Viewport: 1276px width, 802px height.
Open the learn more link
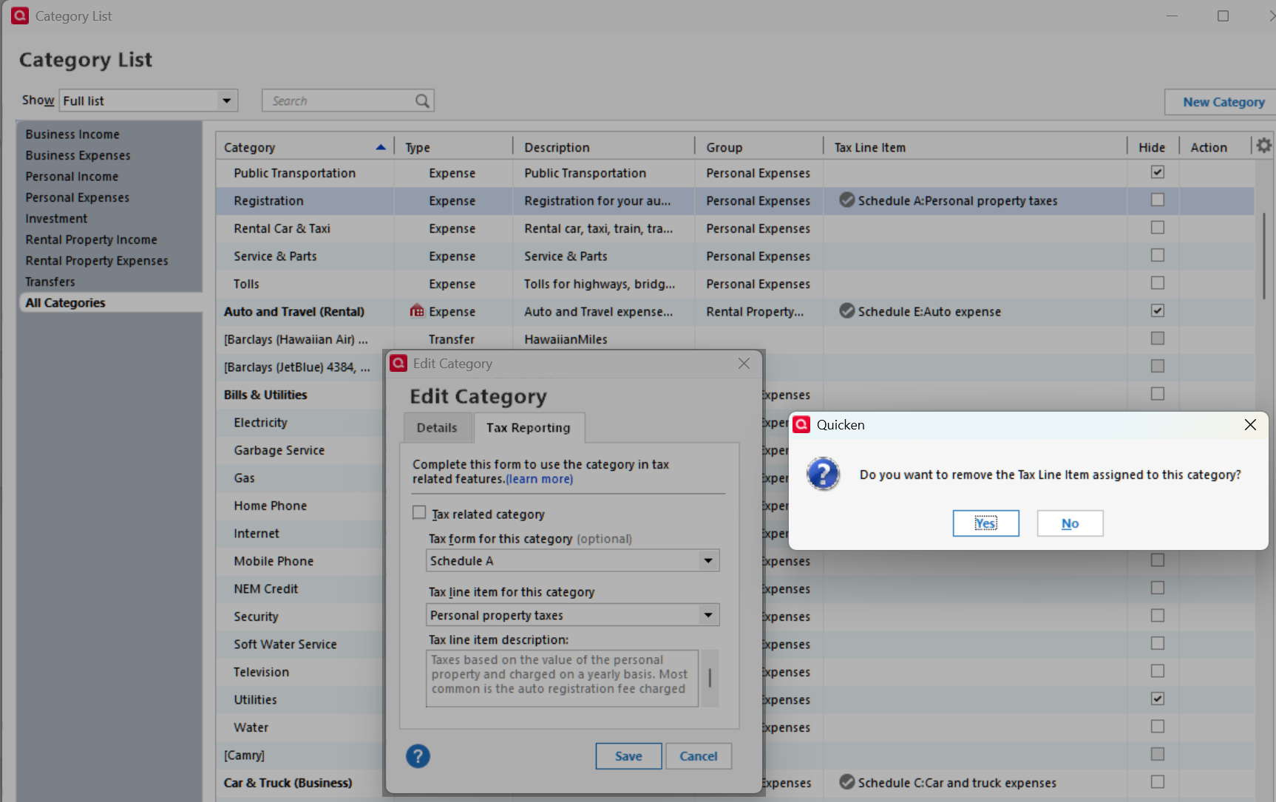pyautogui.click(x=539, y=479)
